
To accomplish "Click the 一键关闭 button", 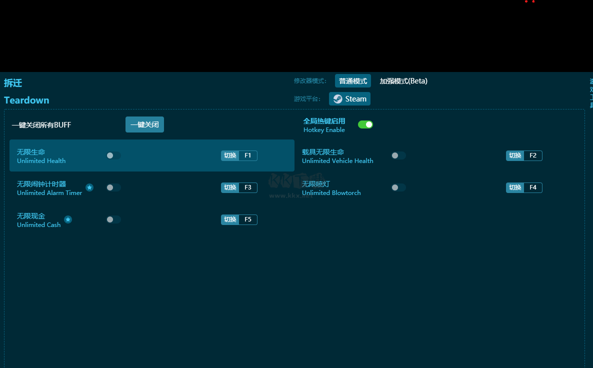I will point(144,124).
